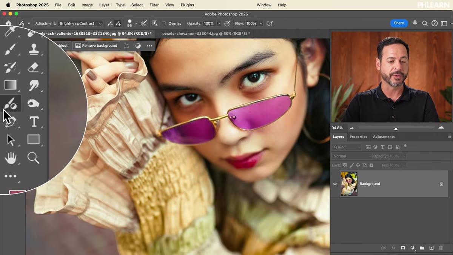Screen dimensions: 453x255
Task: Select the Brush tool
Action: pyautogui.click(x=10, y=49)
